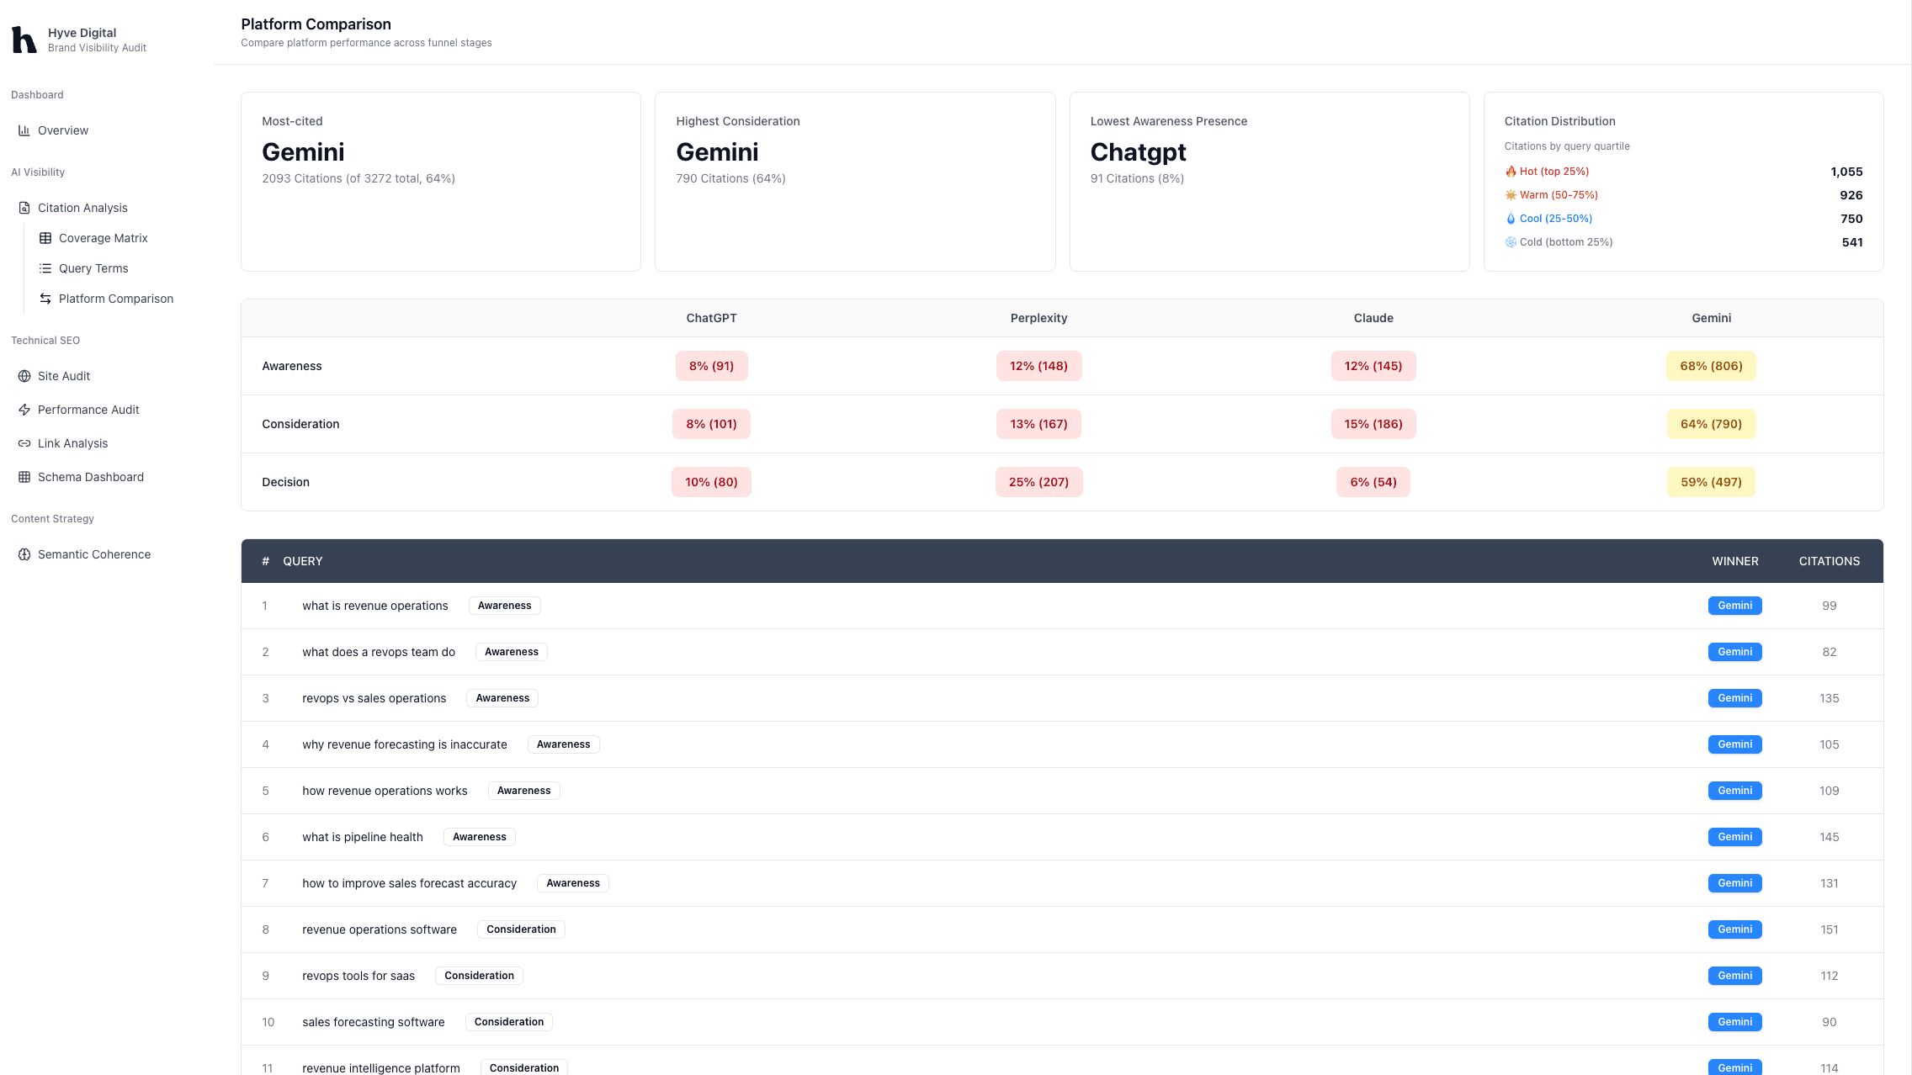Open the Query Terms page
1912x1075 pixels.
[x=93, y=268]
